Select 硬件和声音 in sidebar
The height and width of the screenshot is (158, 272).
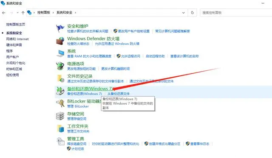14,45
